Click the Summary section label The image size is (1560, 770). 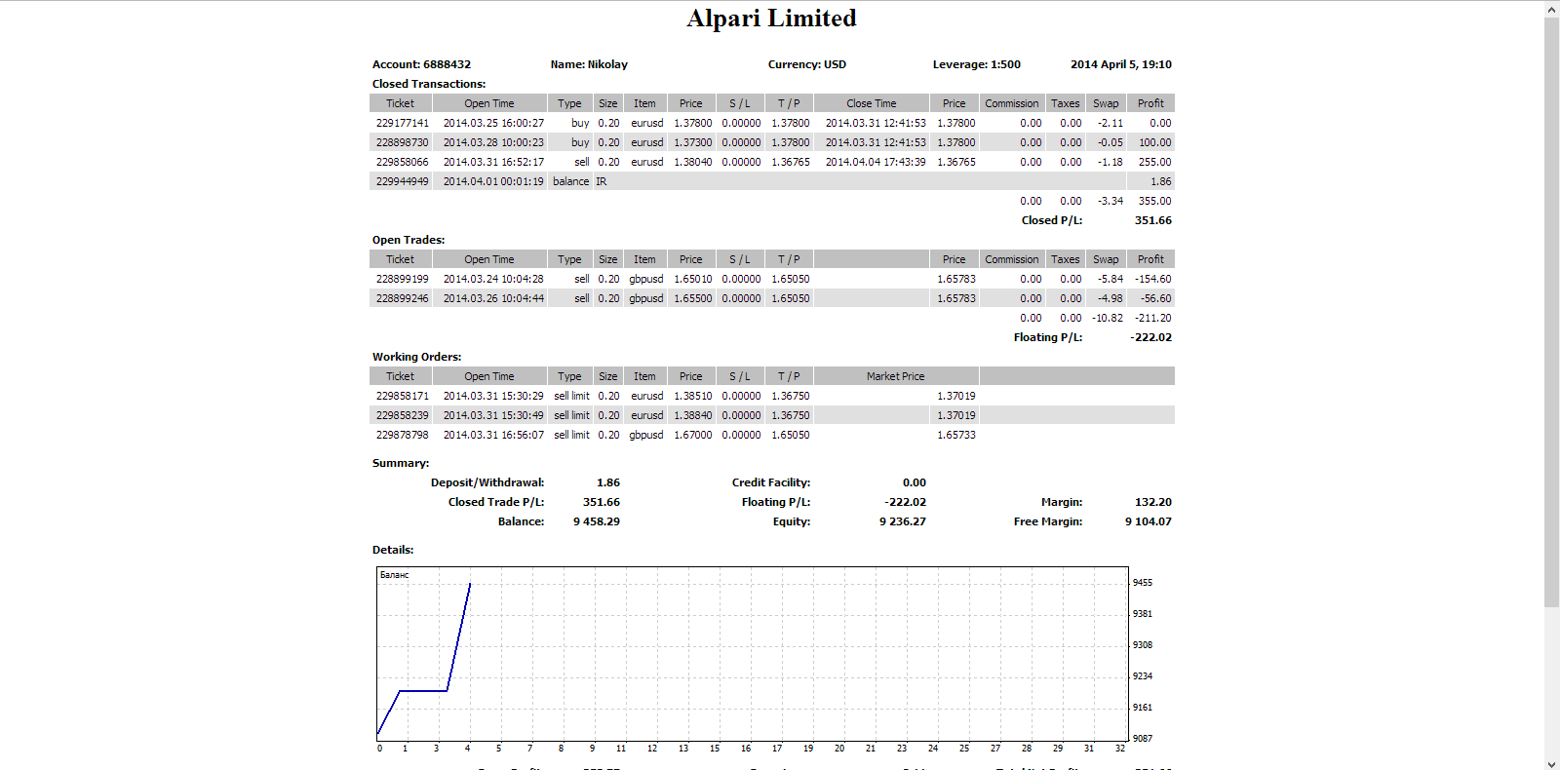click(401, 463)
